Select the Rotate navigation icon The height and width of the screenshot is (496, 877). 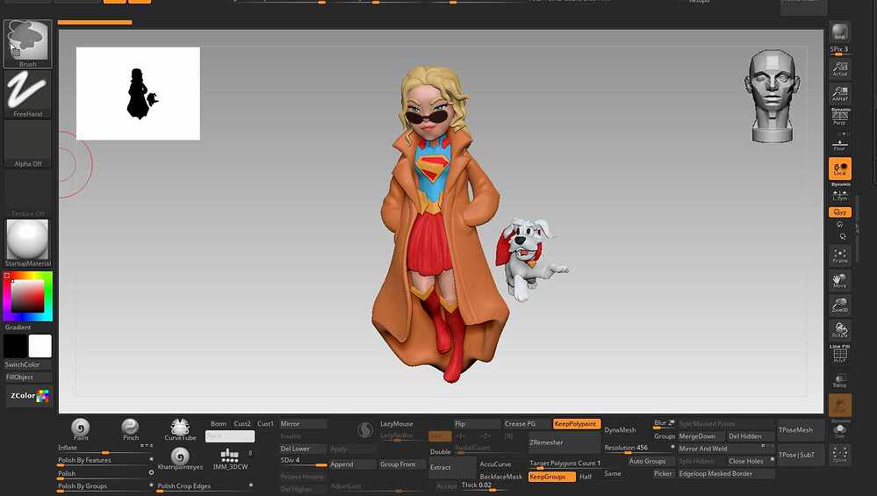839,329
